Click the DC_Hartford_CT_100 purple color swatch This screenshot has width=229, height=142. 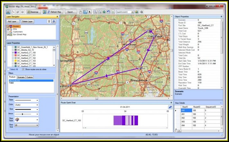coord(16,53)
